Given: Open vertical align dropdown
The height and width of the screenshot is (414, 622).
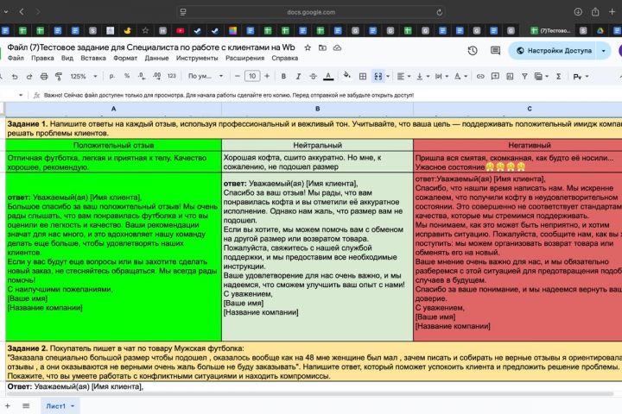Looking at the screenshot, I should [422, 77].
